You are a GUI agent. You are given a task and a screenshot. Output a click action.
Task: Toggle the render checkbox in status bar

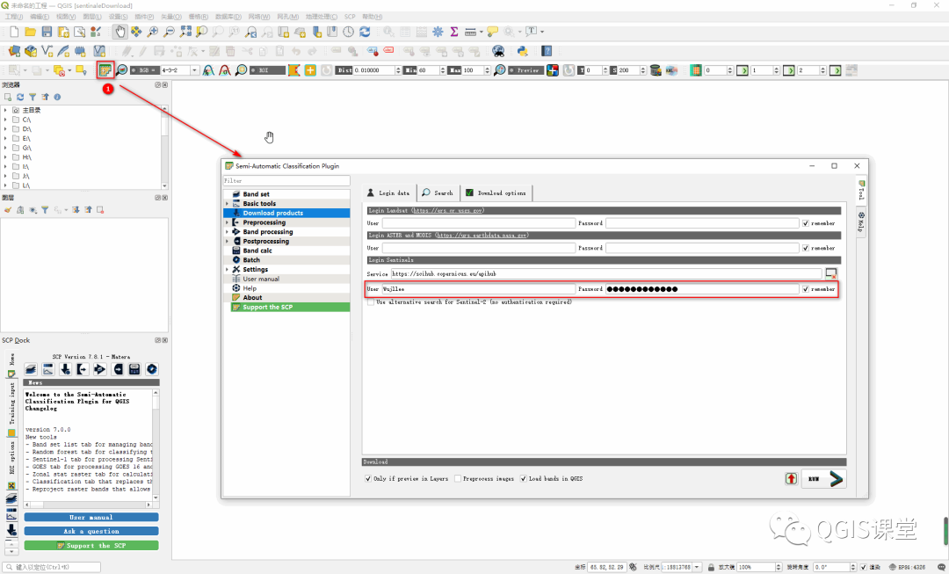(864, 567)
